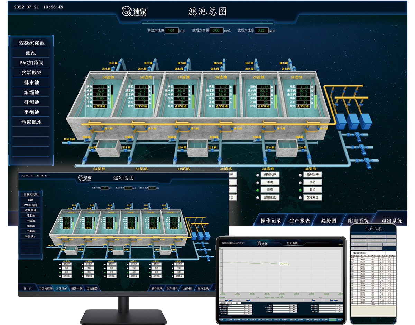Screen dimensions: 415x325
Task: Select the leftmost small concrete tank below filters
Action: click(109, 148)
